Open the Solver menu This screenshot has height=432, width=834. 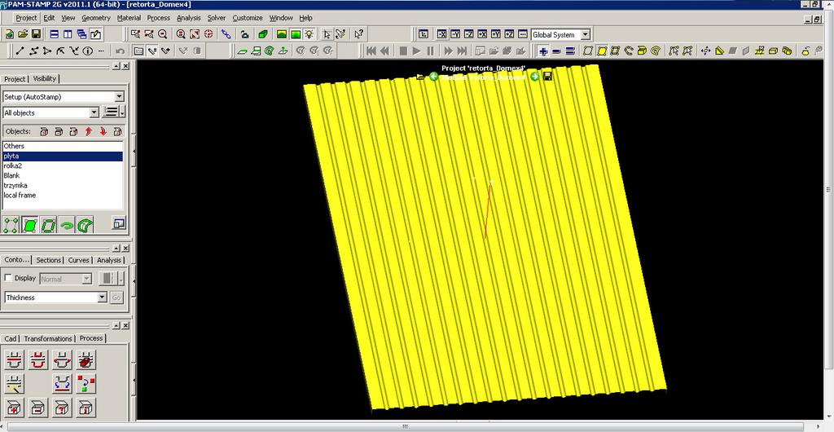click(217, 18)
